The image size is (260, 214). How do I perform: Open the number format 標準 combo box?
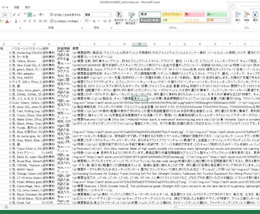click(x=98, y=15)
